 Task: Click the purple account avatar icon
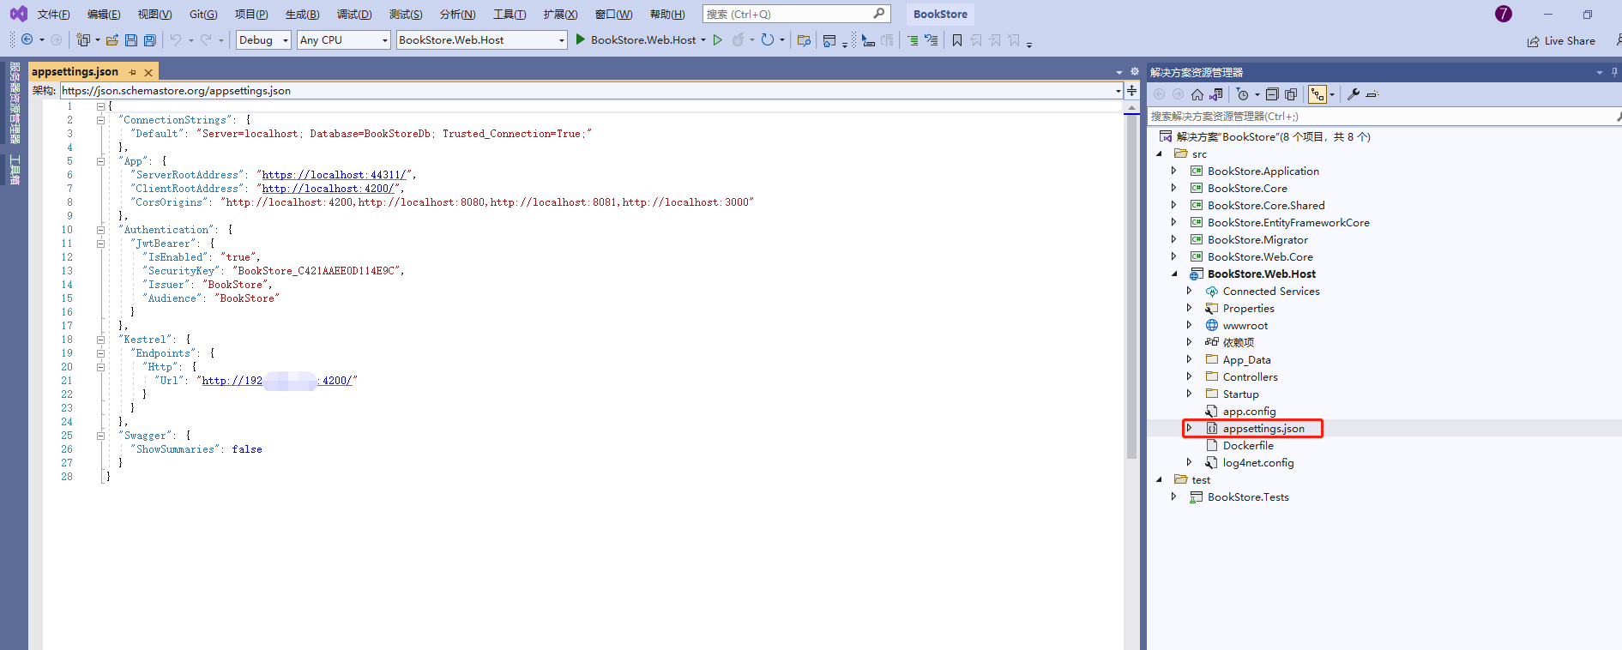tap(1504, 14)
